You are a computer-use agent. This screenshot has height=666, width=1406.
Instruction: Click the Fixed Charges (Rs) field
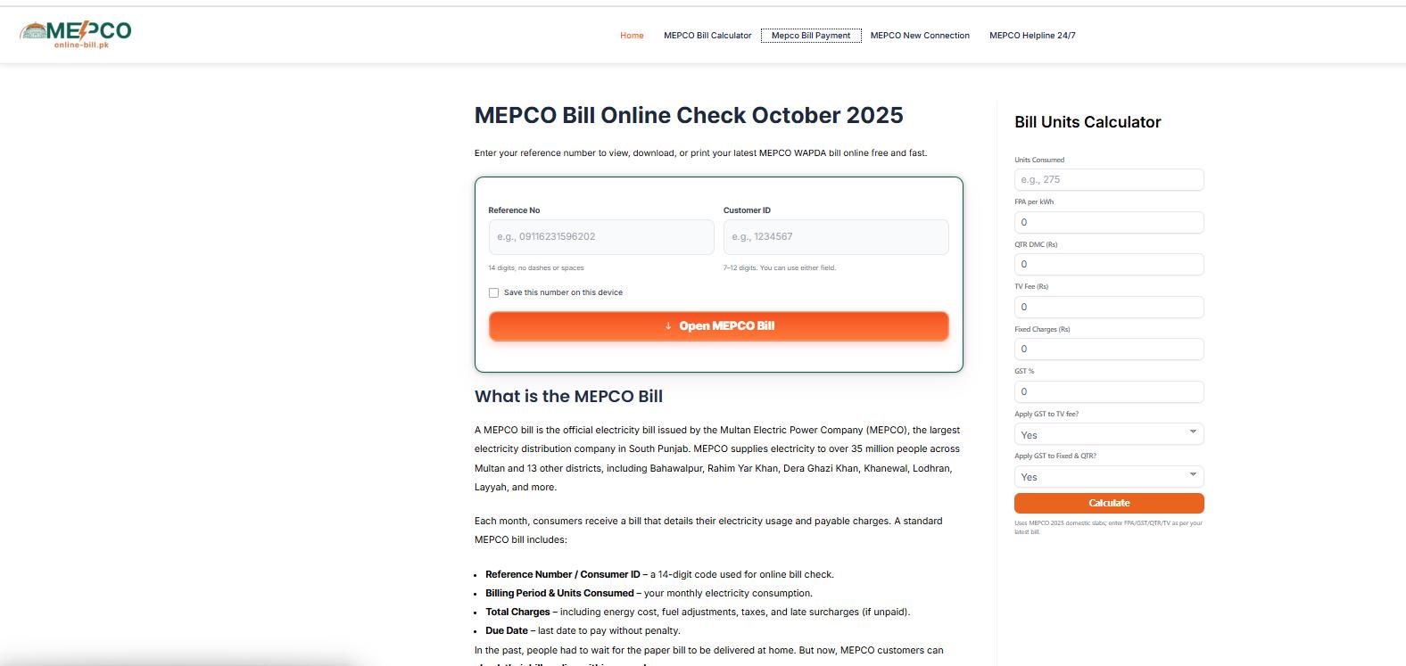pyautogui.click(x=1109, y=349)
